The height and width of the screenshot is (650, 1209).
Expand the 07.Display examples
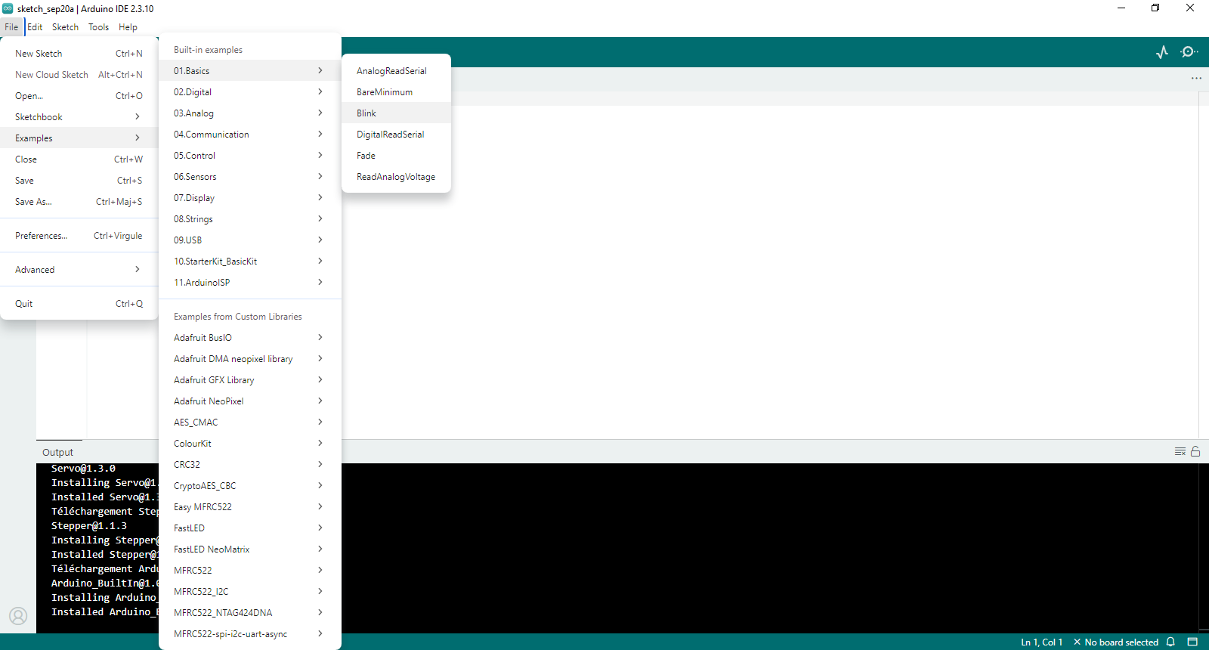[x=250, y=198]
